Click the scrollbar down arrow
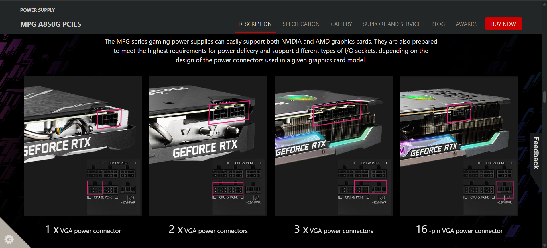Image resolution: width=547 pixels, height=248 pixels. pos(544,245)
